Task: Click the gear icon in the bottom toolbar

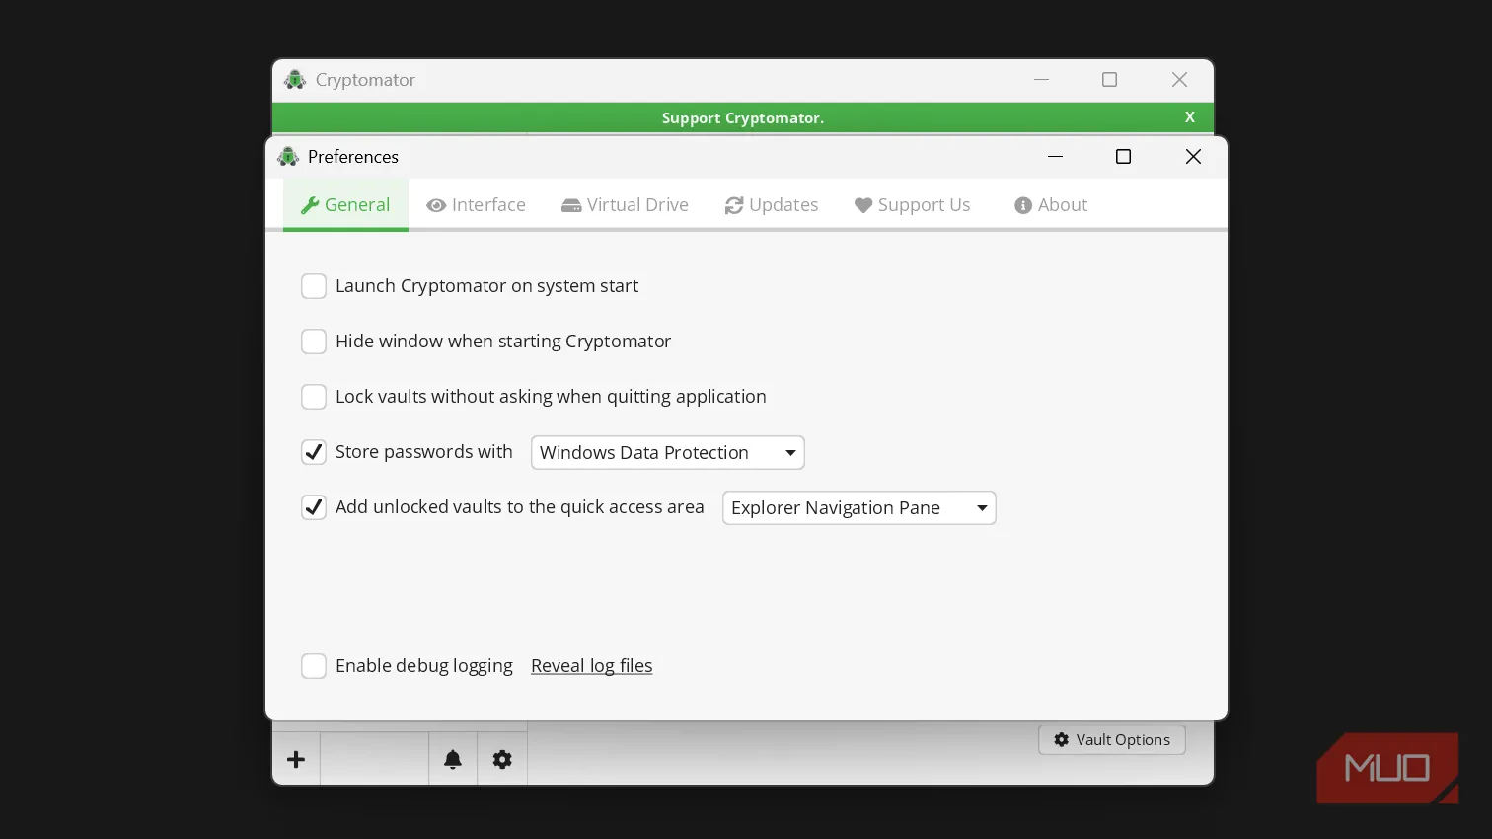Action: 502,759
